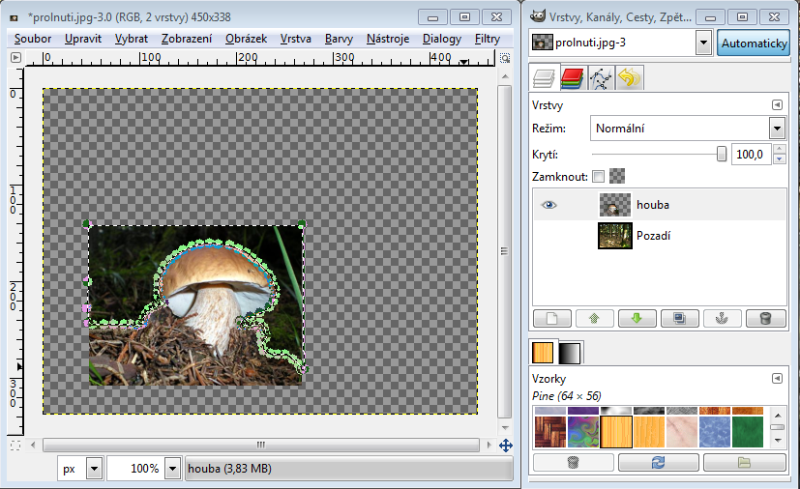Click the navigation cross icon at canvas corner

(x=505, y=446)
